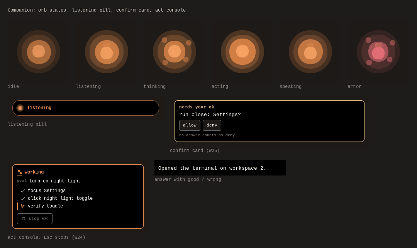Image resolution: width=417 pixels, height=248 pixels.
Task: Click the 'listening' caption under the orb
Action: pos(88,86)
